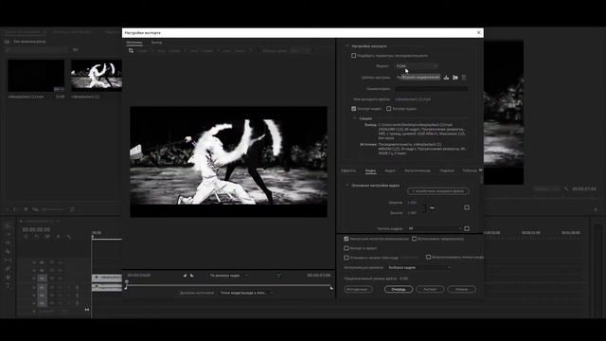Image resolution: width=606 pixels, height=341 pixels.
Task: Click the project bin icon in Project panel
Action: pyautogui.click(x=7, y=42)
